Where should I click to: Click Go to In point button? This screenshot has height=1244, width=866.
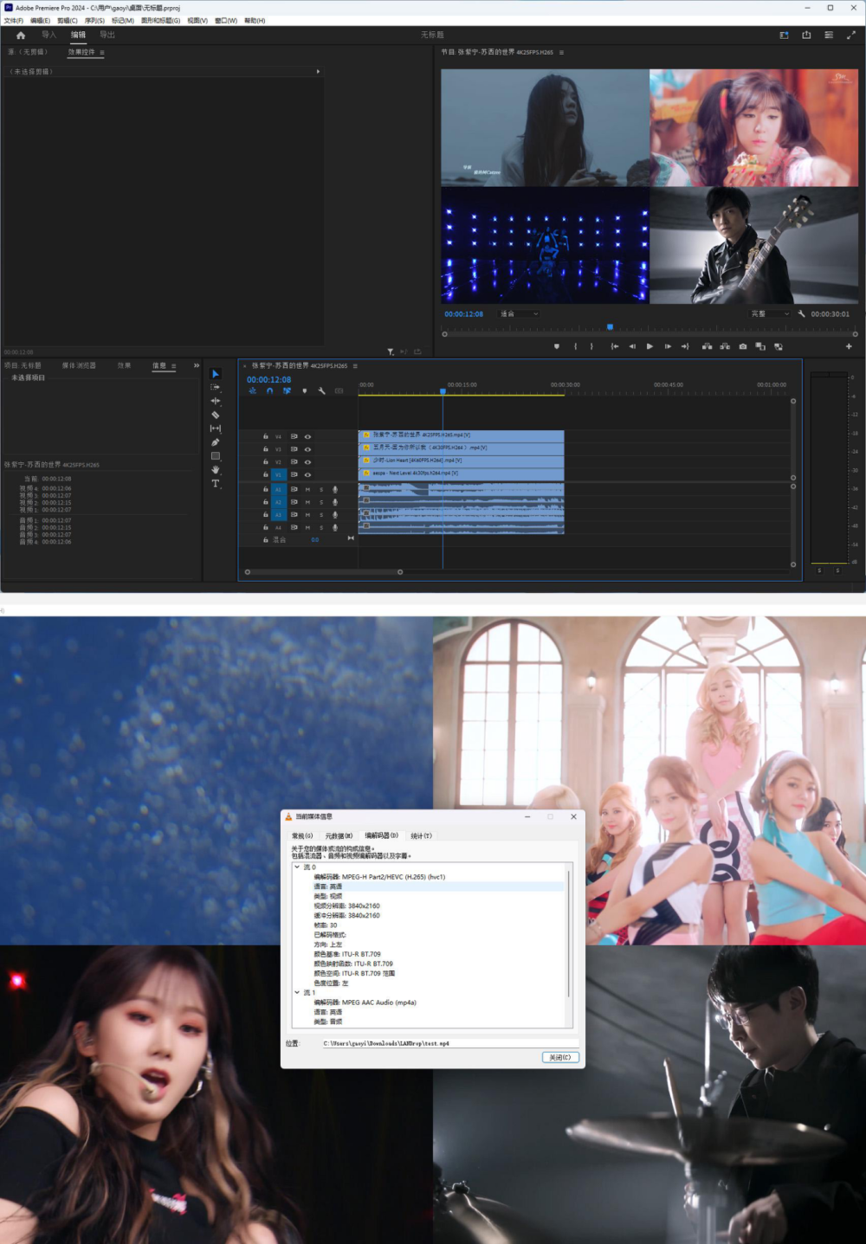click(615, 346)
